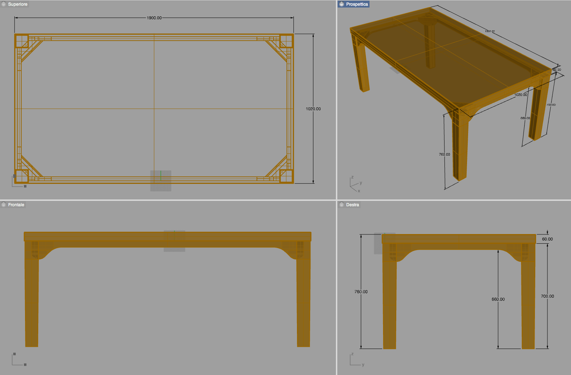
Task: Click the Frontale viewport title label
Action: tap(16, 205)
